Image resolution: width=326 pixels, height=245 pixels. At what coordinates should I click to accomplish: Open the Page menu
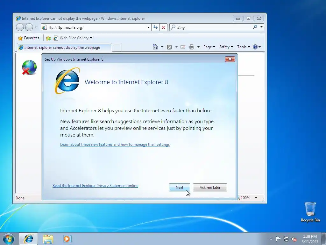point(209,47)
